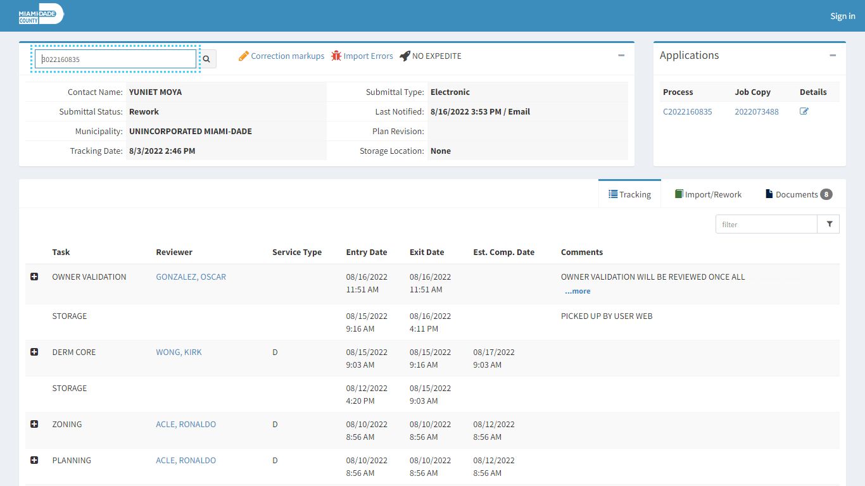The width and height of the screenshot is (865, 486).
Task: Open ACLE, RONALDO link in PLANNING row
Action: coord(186,460)
